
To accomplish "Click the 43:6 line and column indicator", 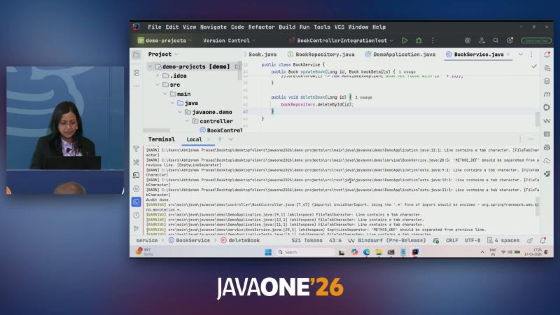I will 335,241.
